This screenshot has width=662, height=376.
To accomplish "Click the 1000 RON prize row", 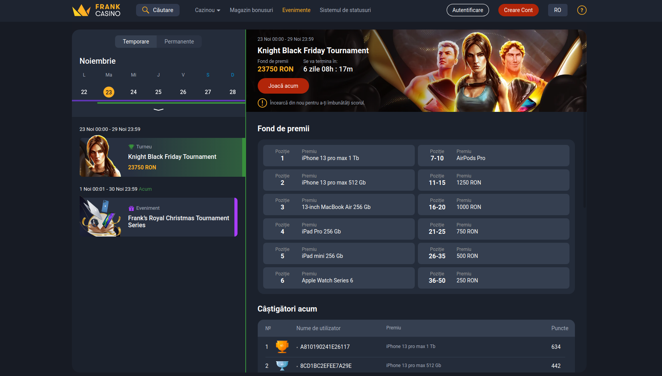I will [x=494, y=204].
